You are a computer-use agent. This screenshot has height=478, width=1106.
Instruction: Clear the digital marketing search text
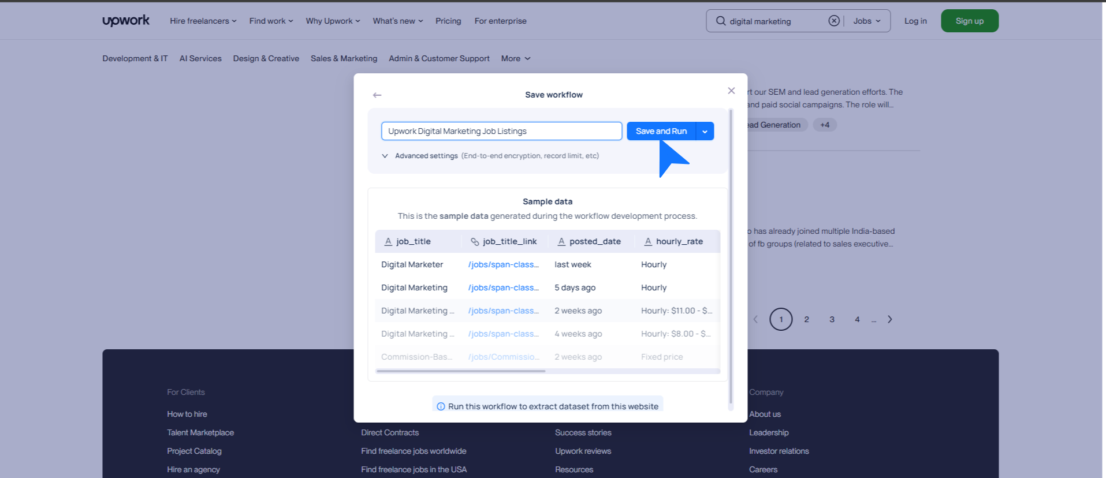point(833,21)
